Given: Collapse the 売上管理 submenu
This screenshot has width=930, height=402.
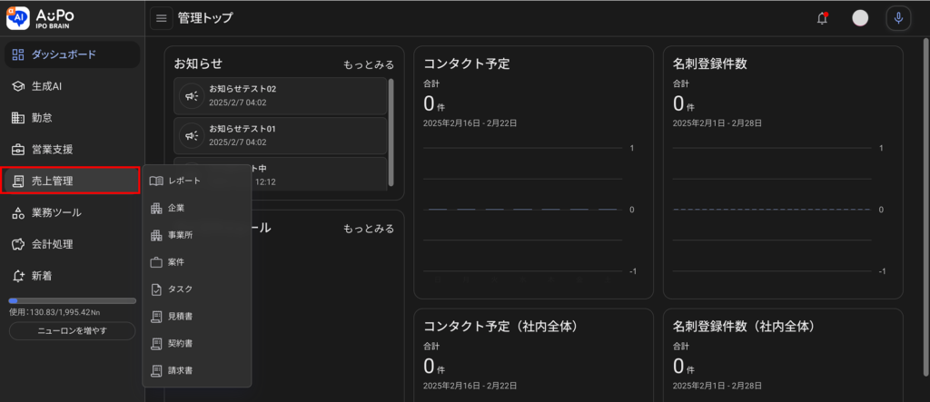Looking at the screenshot, I should pyautogui.click(x=73, y=181).
